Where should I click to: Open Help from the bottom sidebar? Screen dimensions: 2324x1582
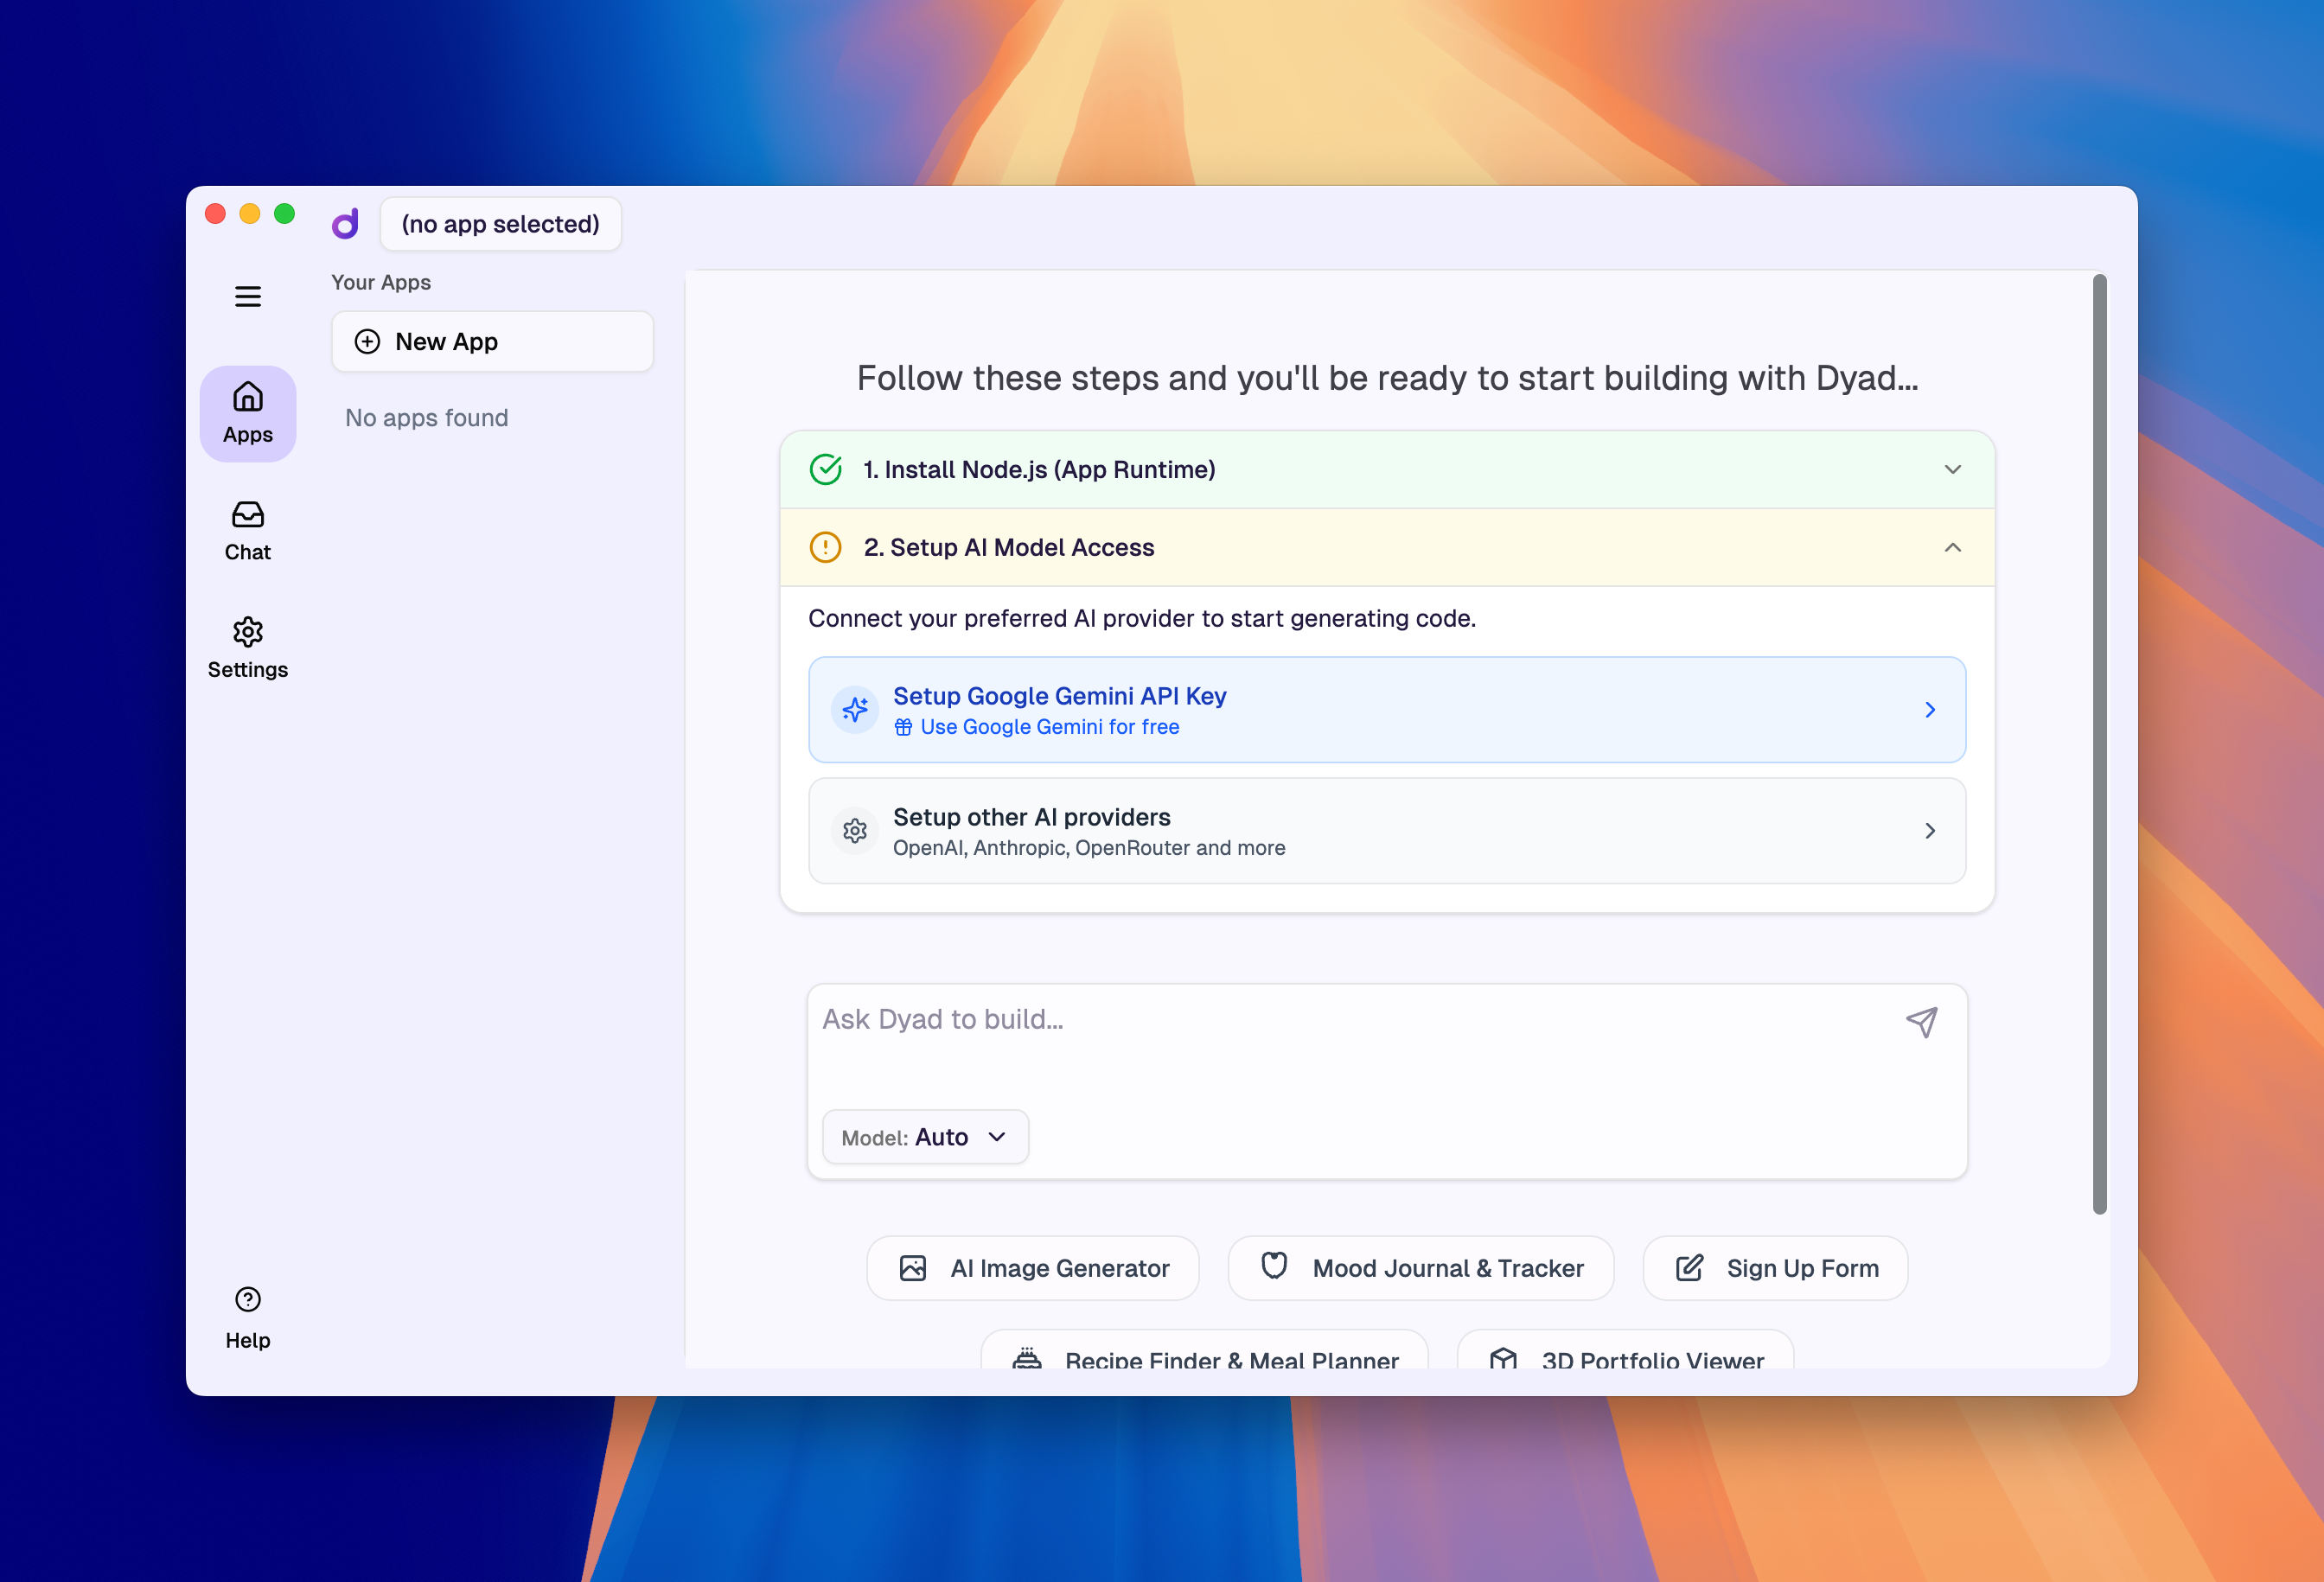coord(247,1315)
